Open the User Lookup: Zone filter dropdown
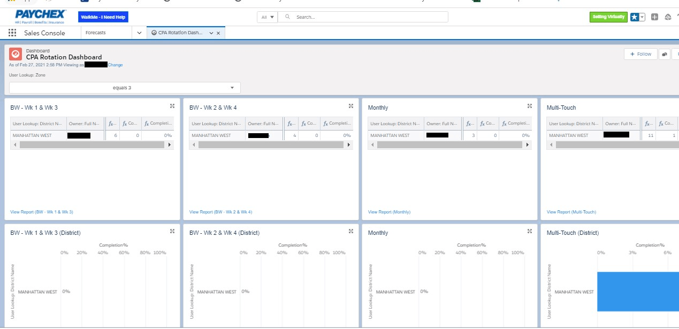This screenshot has width=679, height=329. 125,88
